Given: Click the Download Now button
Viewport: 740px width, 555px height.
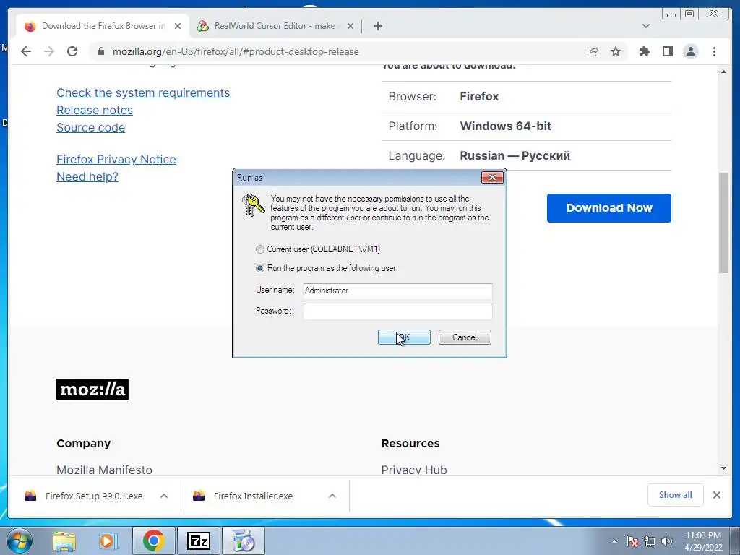Looking at the screenshot, I should [608, 207].
